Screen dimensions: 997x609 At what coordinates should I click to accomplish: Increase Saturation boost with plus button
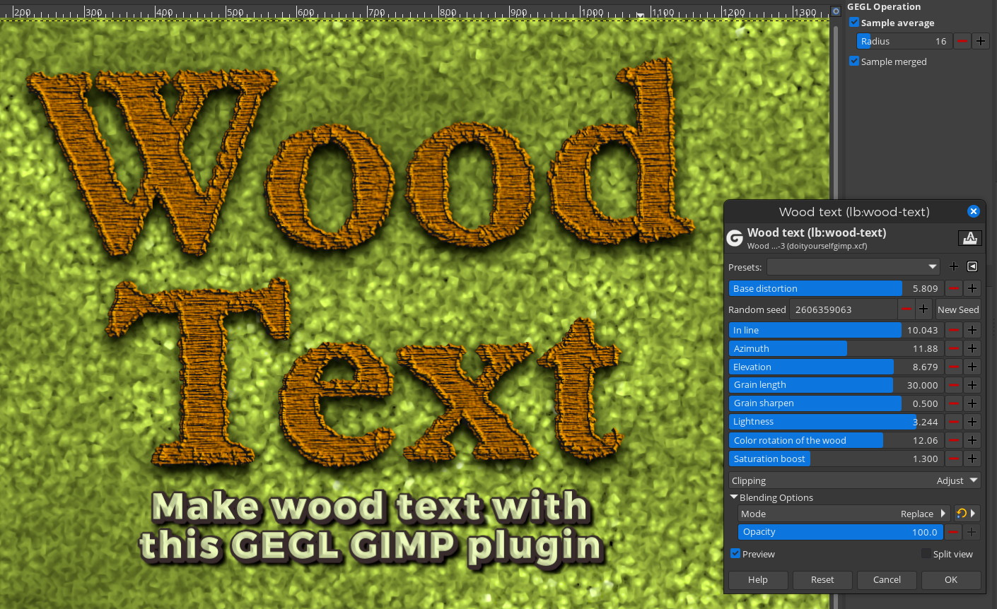(972, 459)
